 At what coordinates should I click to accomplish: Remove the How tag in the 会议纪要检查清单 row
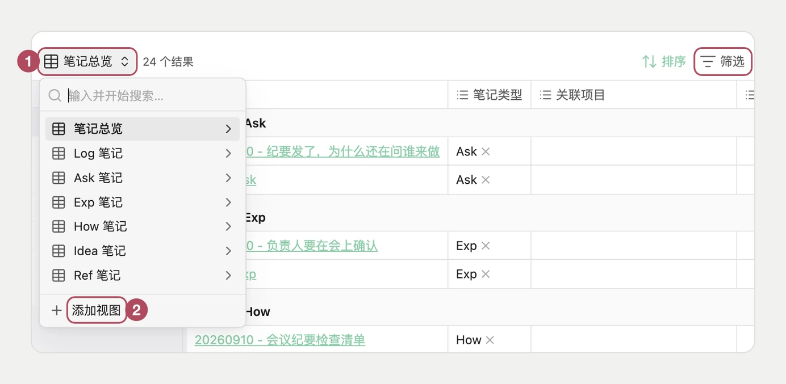click(490, 340)
